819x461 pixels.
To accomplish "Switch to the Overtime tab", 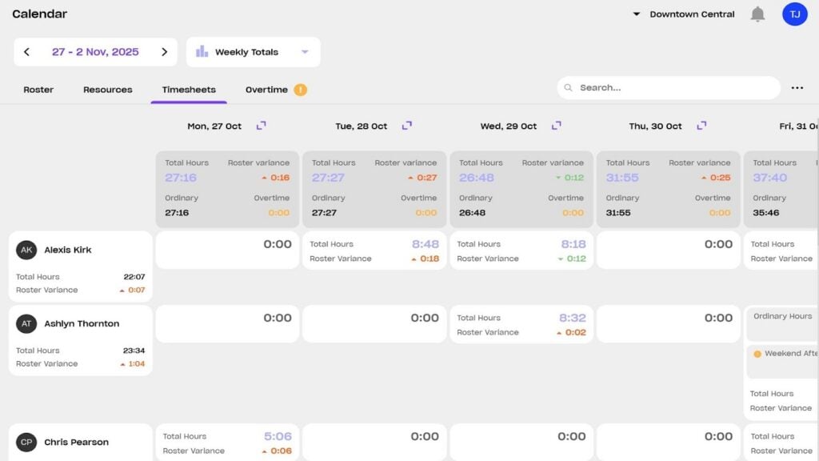I will 266,90.
